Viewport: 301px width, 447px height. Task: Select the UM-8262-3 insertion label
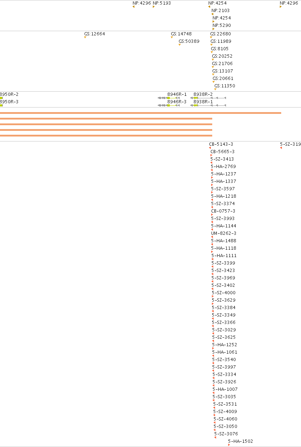coord(224,233)
